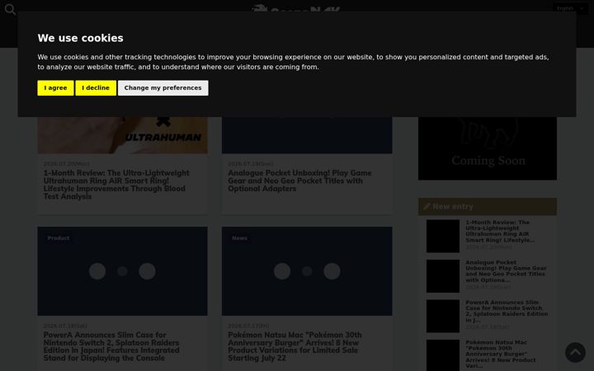The height and width of the screenshot is (371, 594).
Task: Click the Ultrahuman article image
Action: tap(122, 135)
